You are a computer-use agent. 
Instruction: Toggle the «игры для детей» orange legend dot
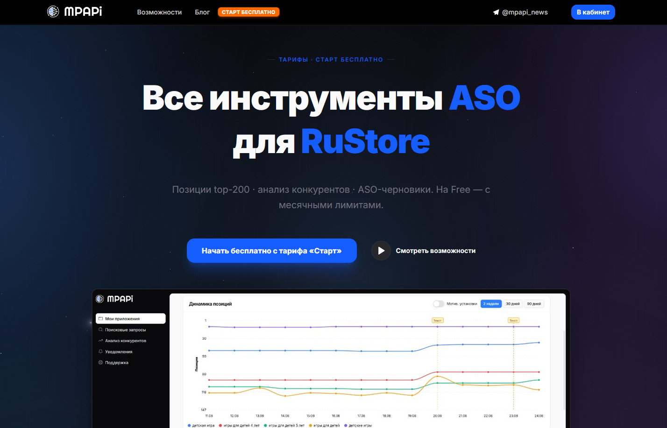tap(311, 426)
